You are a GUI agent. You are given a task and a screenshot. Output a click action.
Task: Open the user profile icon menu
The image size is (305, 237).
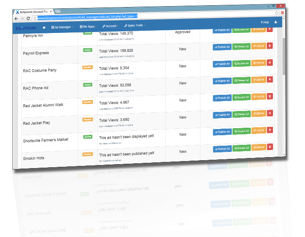pos(276,22)
